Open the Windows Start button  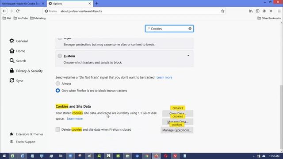pos(4,156)
